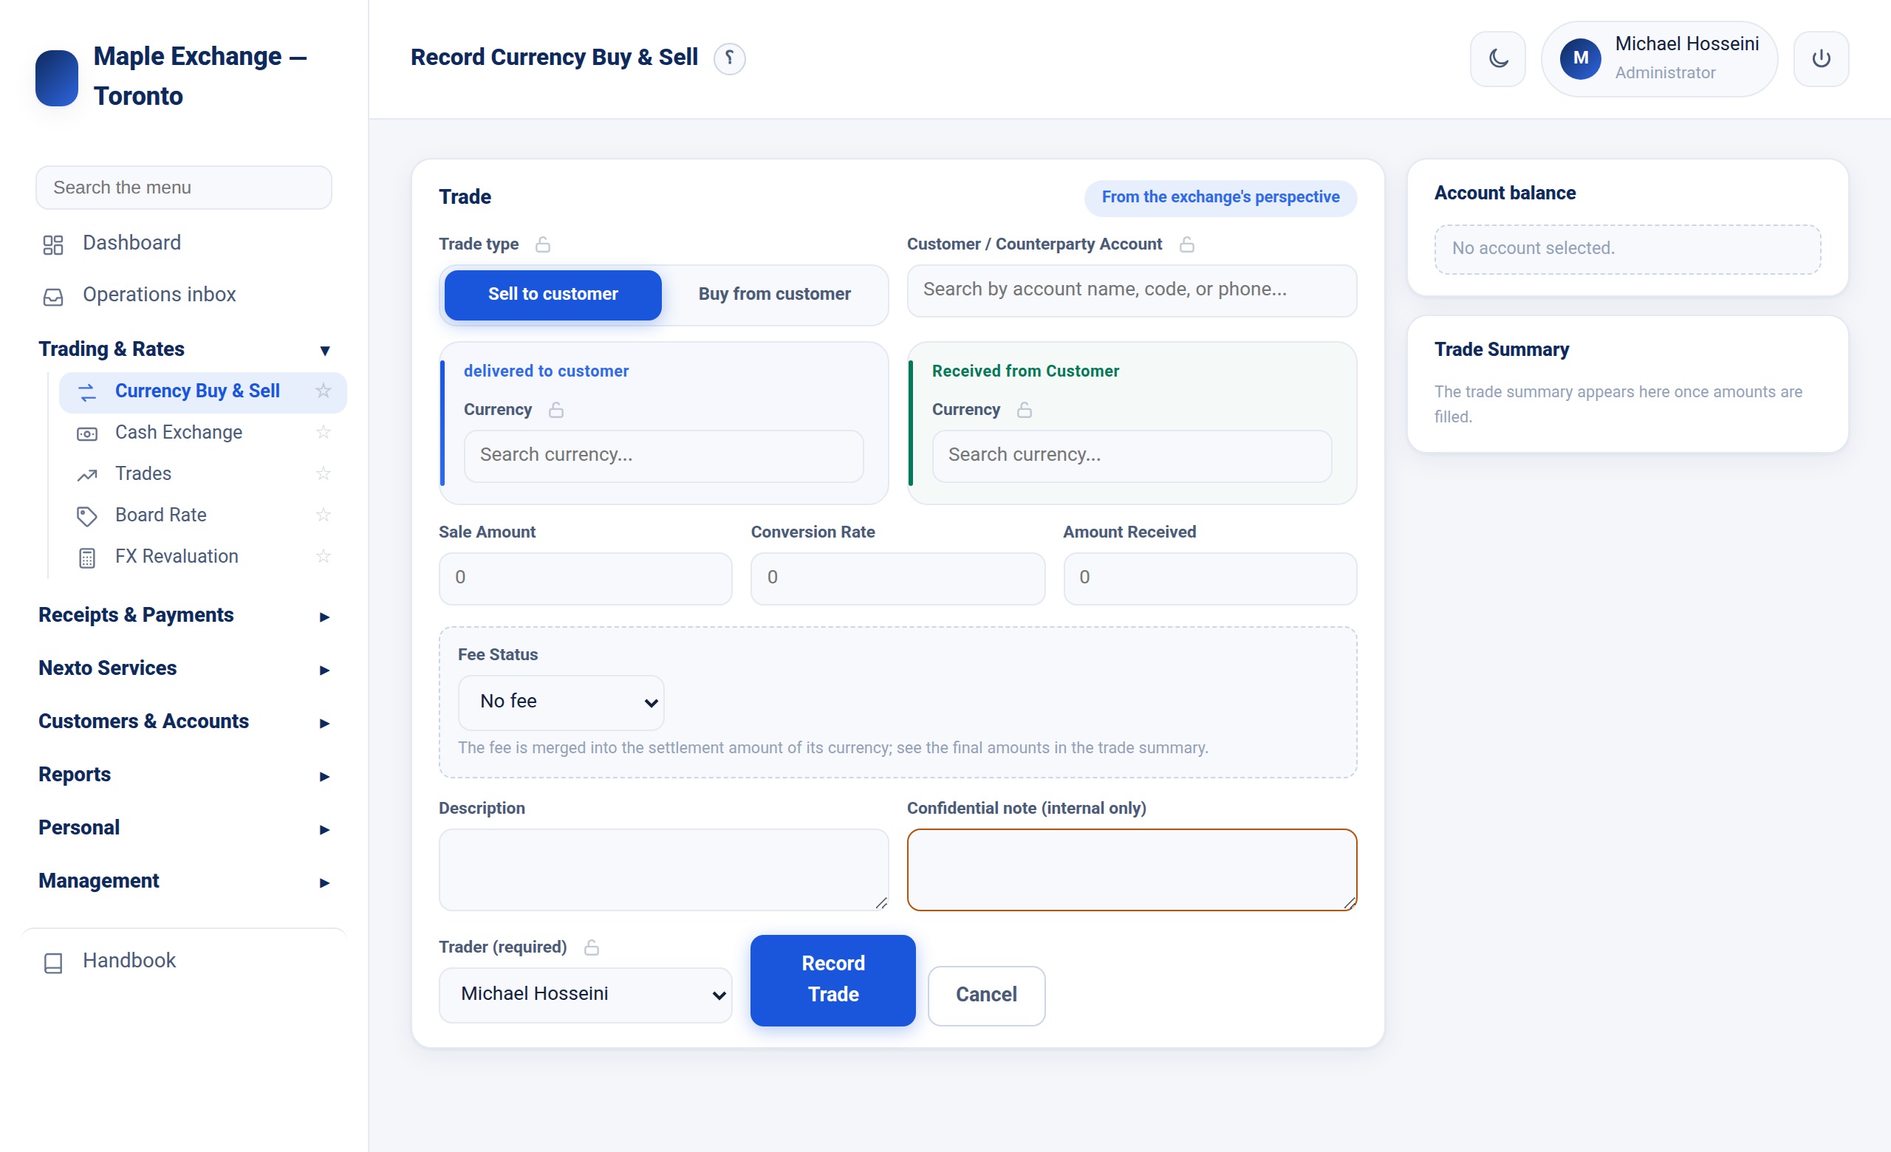
Task: Toggle lock on received currency field
Action: (x=1025, y=410)
